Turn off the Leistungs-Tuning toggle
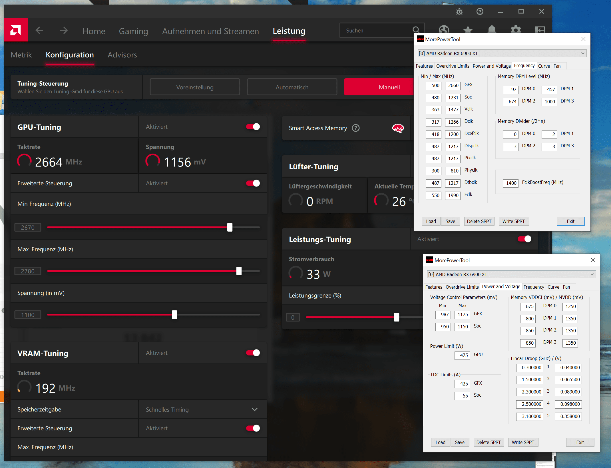 pos(524,239)
